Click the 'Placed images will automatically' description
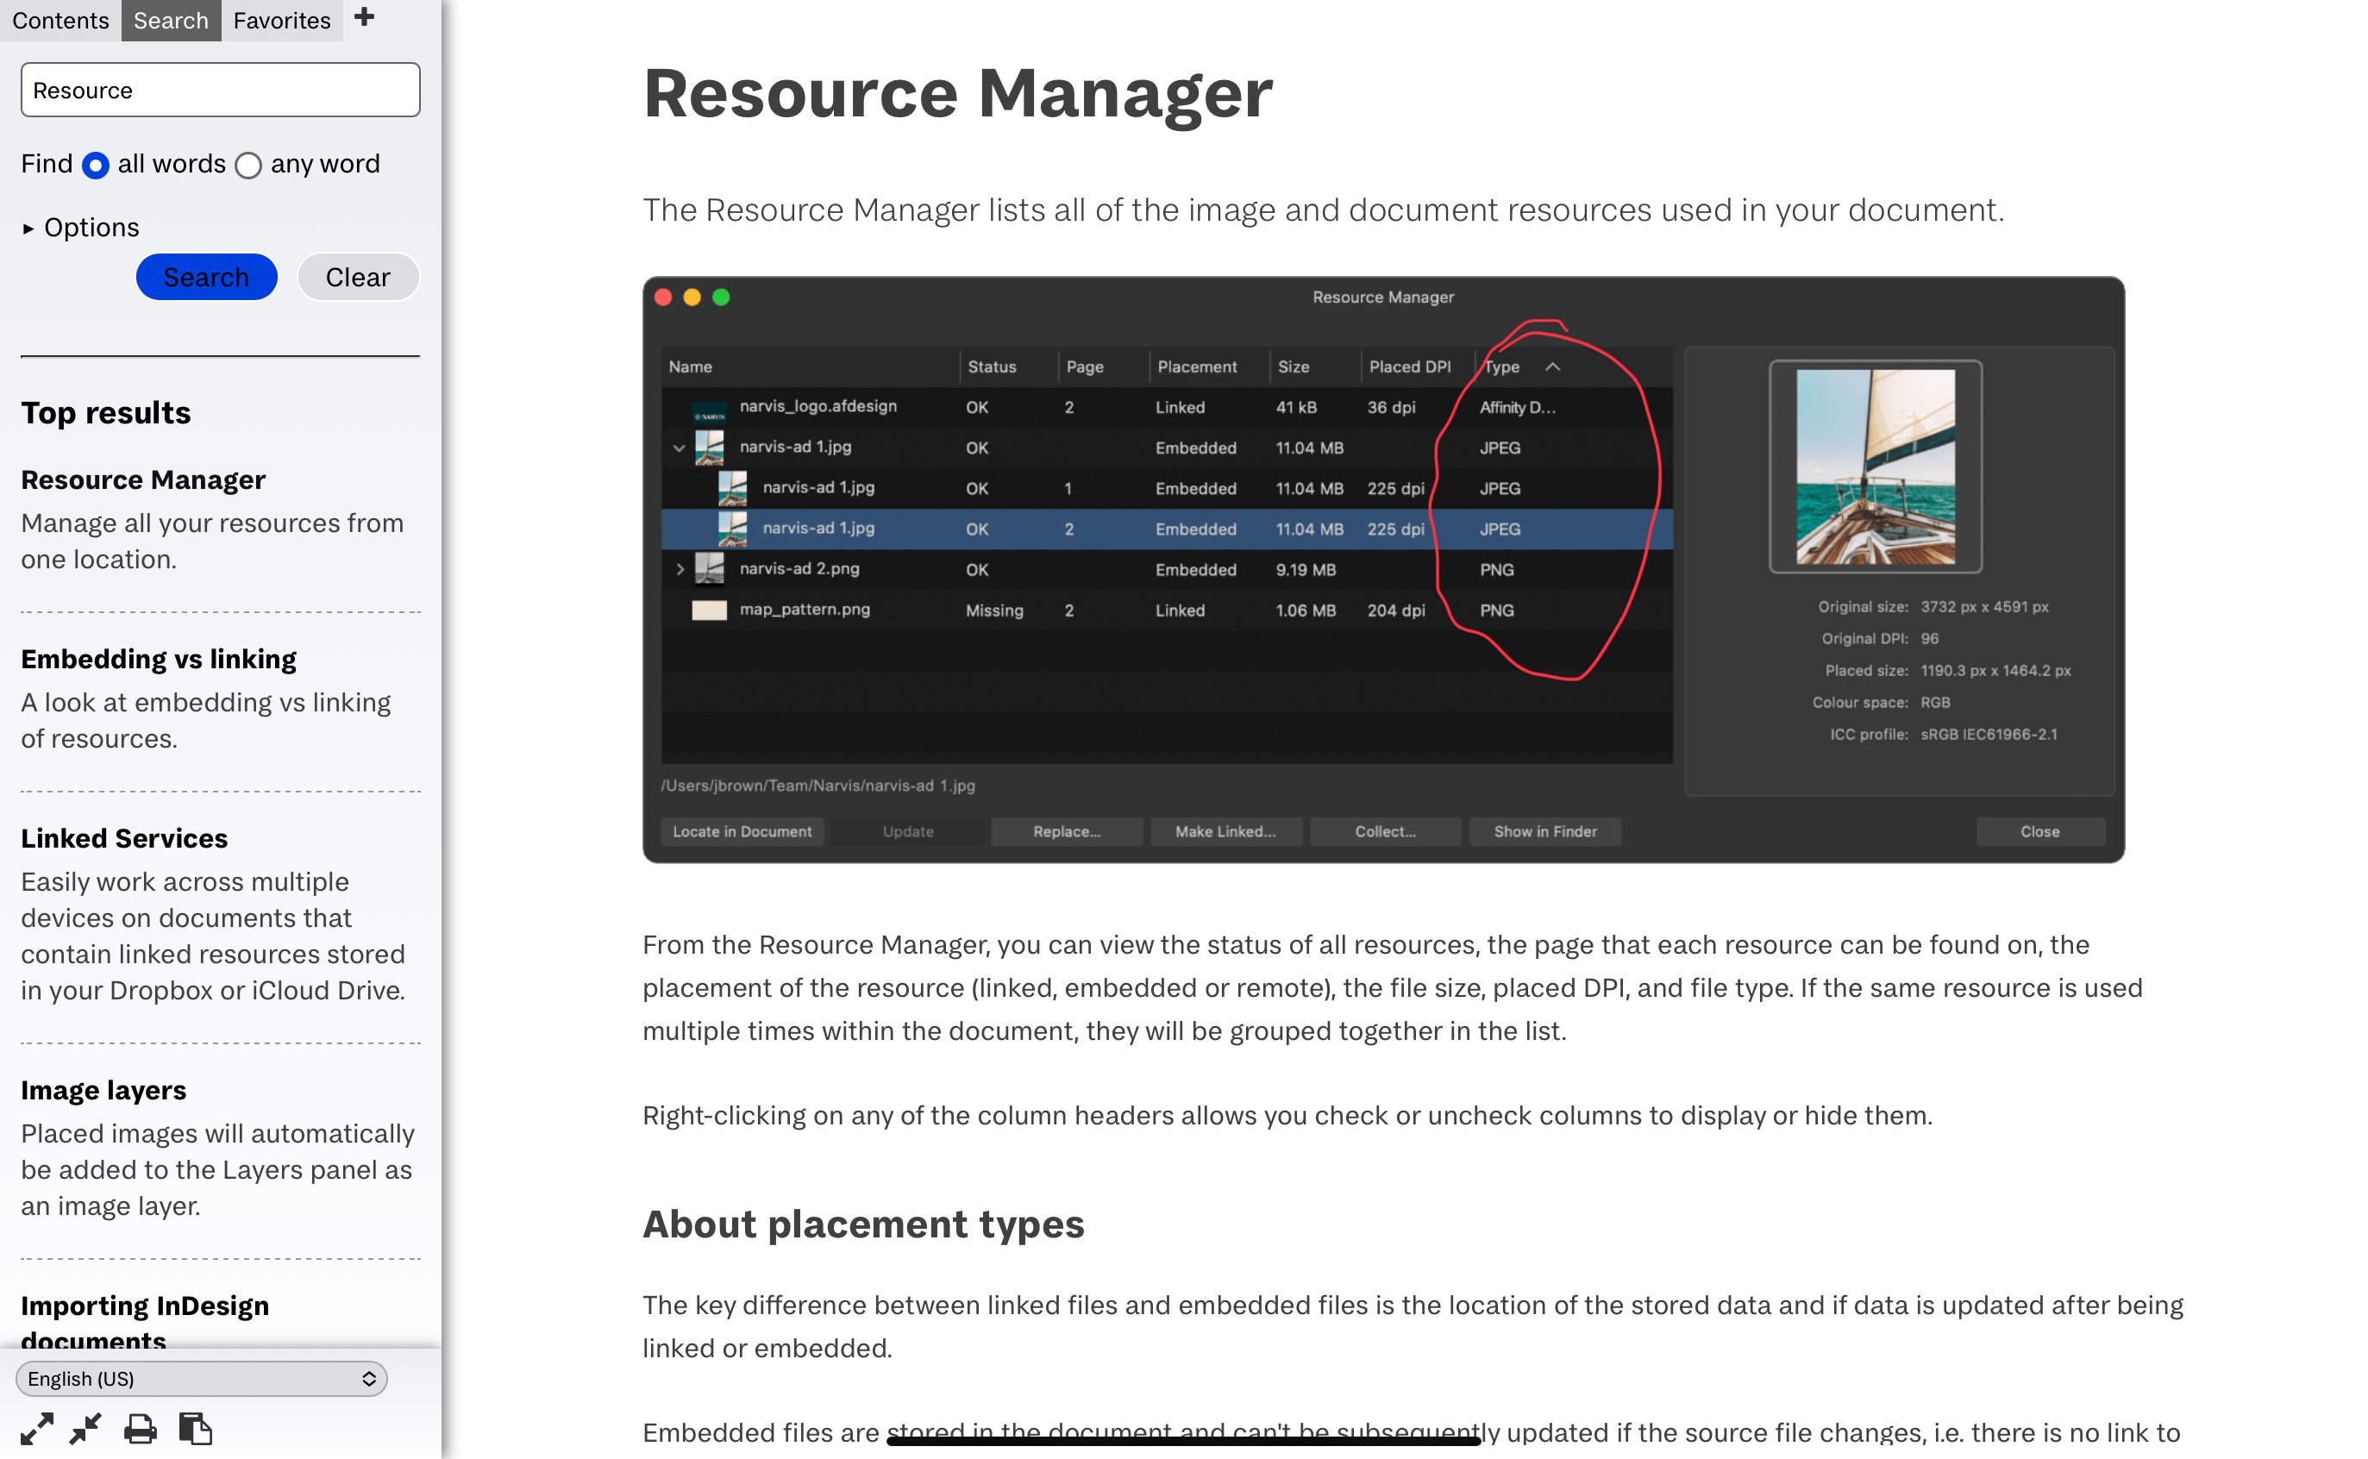Screen dimensions: 2368x1459 tap(218, 1169)
